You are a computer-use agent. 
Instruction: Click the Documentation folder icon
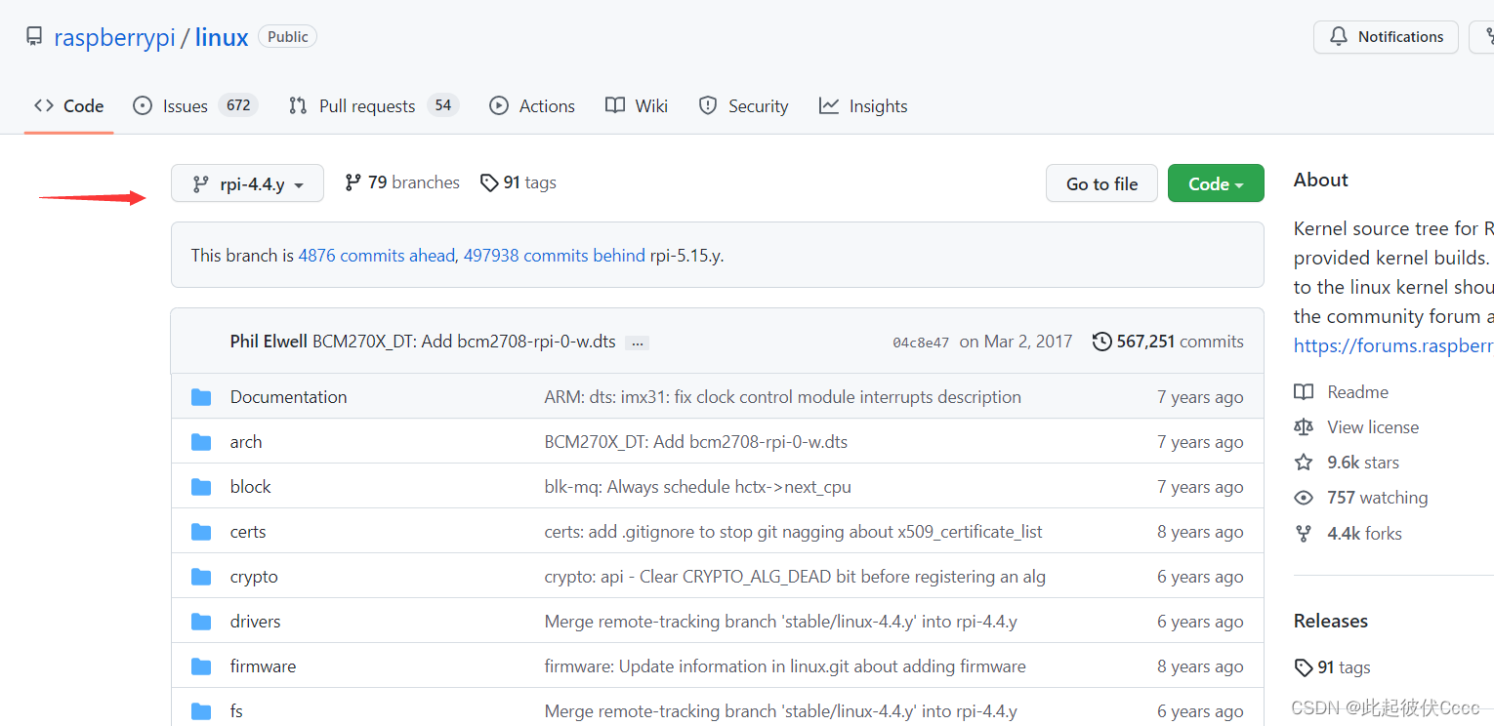[x=201, y=397]
